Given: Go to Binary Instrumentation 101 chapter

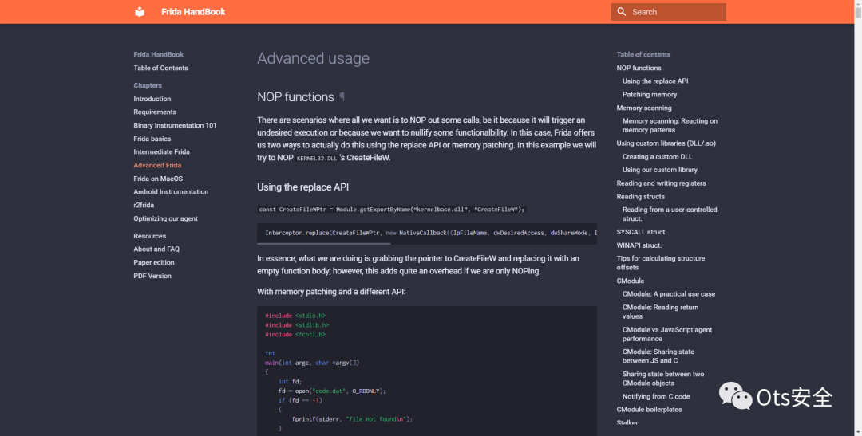Looking at the screenshot, I should 175,125.
